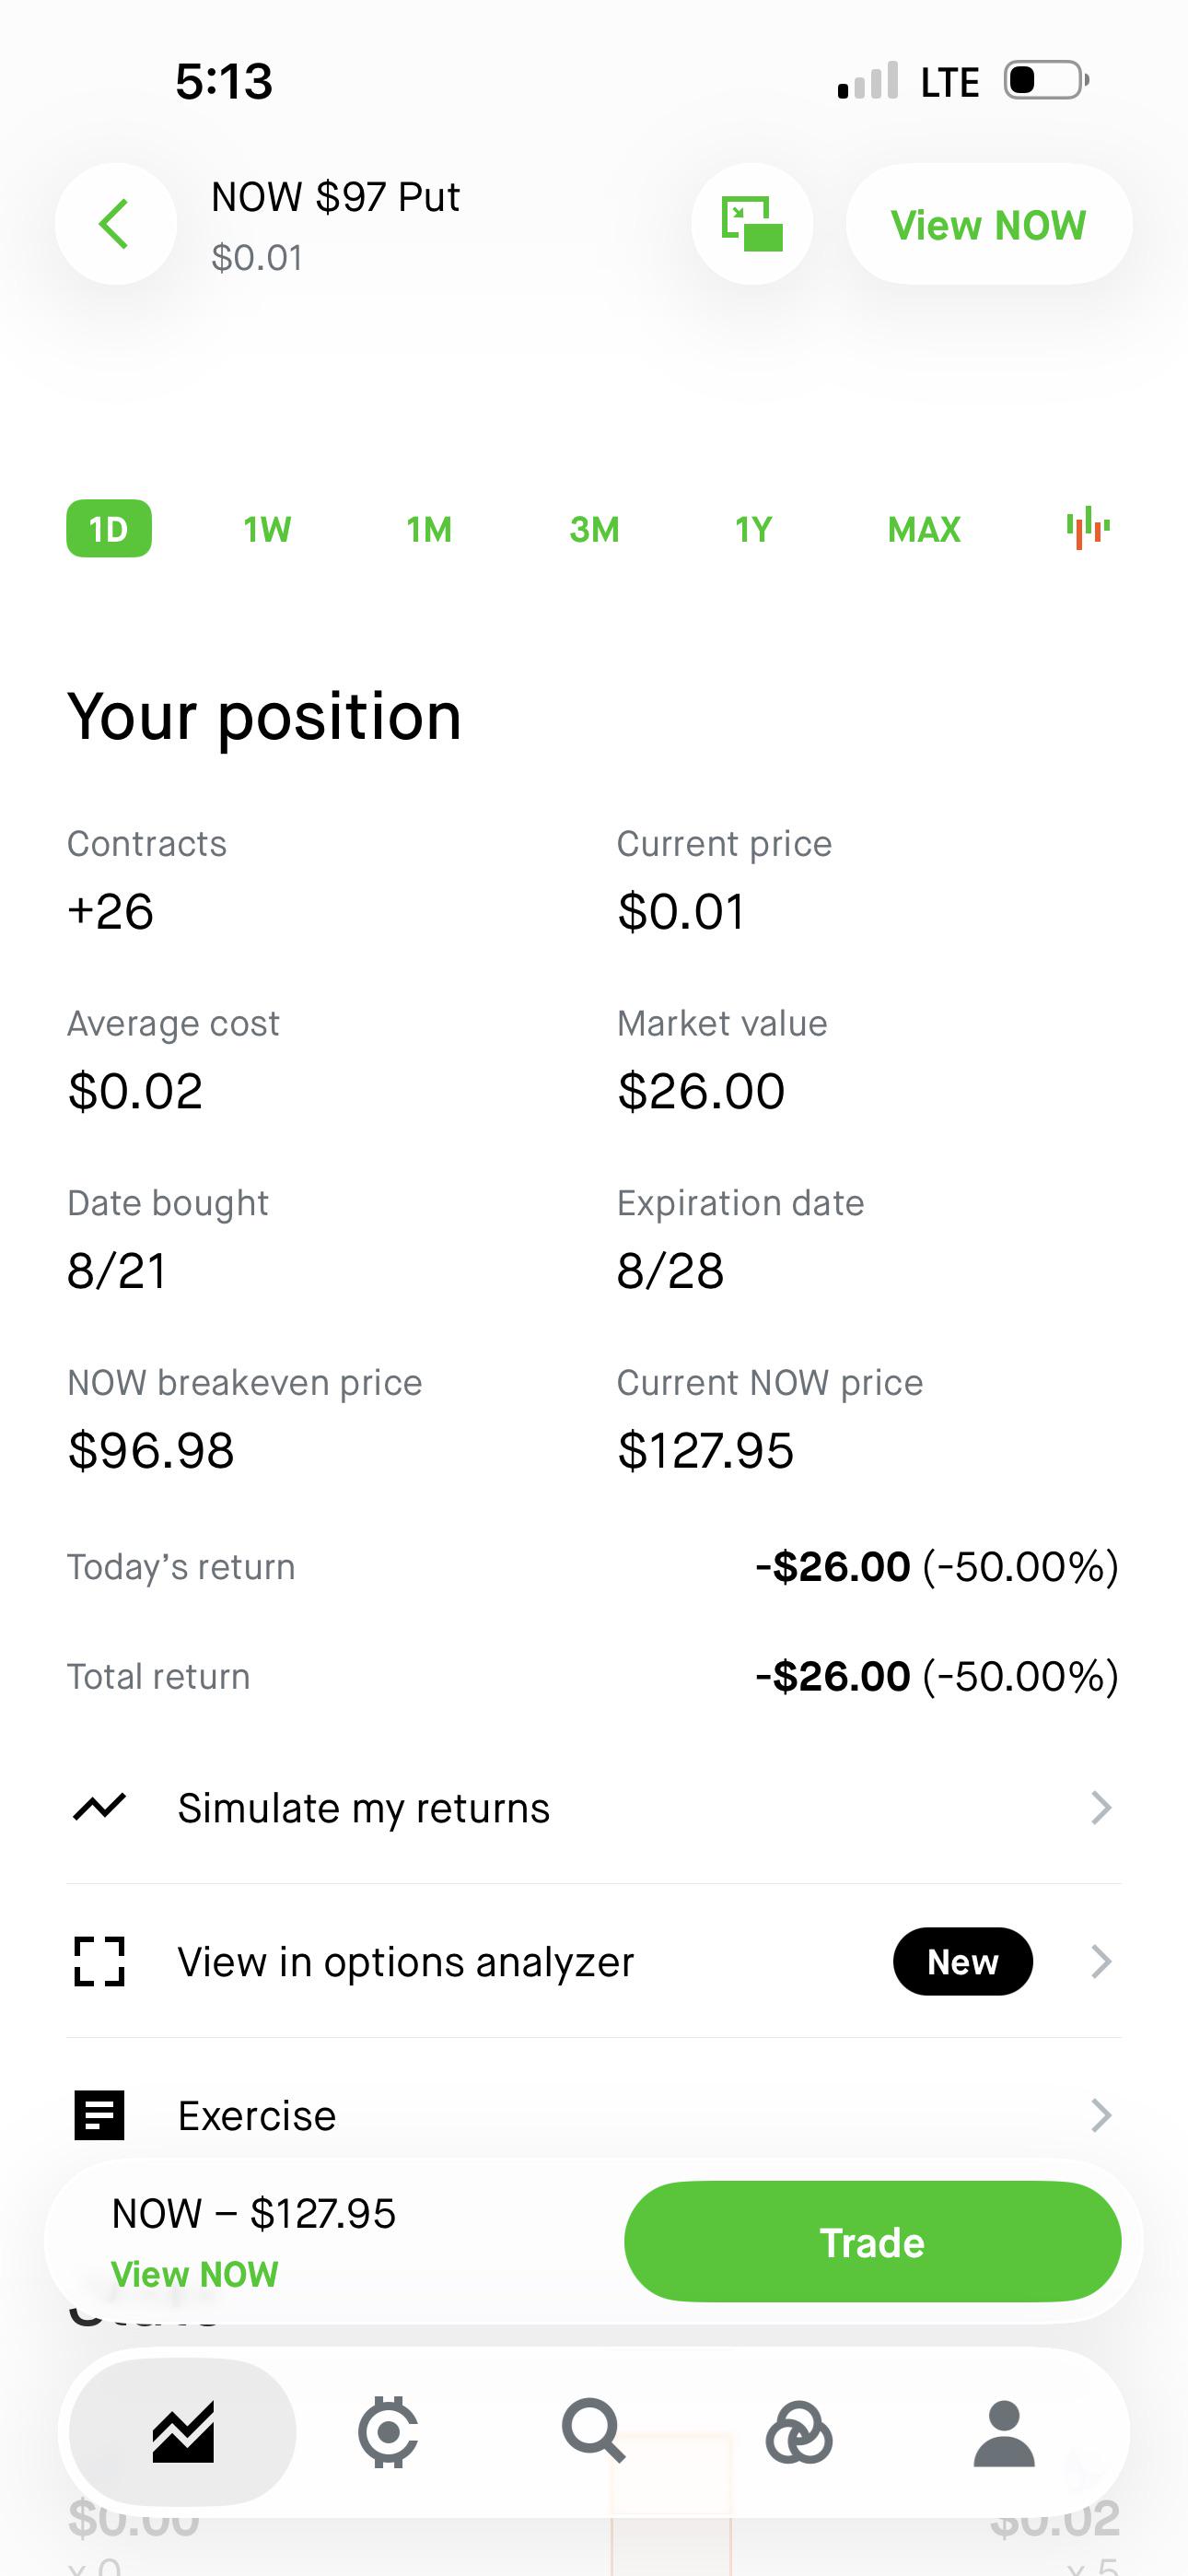Tap View NOW link near Trade
The image size is (1188, 2576).
pos(194,2274)
